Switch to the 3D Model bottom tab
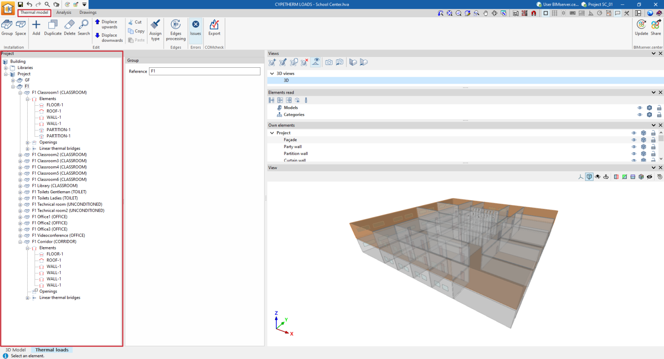Image resolution: width=664 pixels, height=359 pixels. 15,350
